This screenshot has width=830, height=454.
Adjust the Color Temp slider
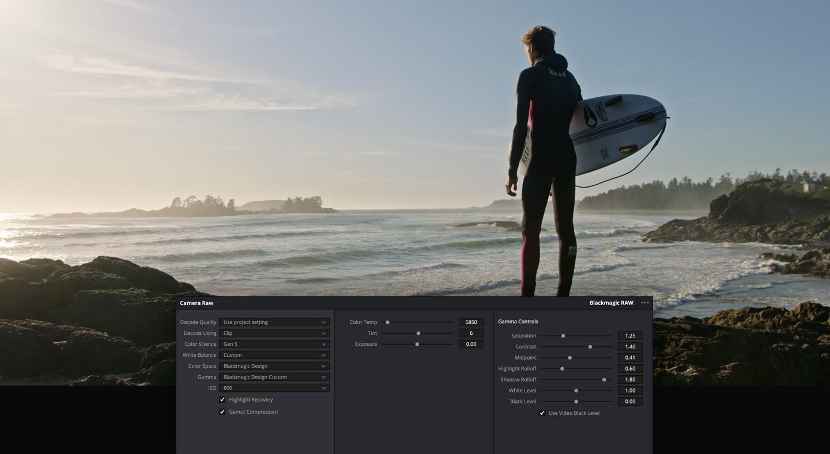pos(387,322)
